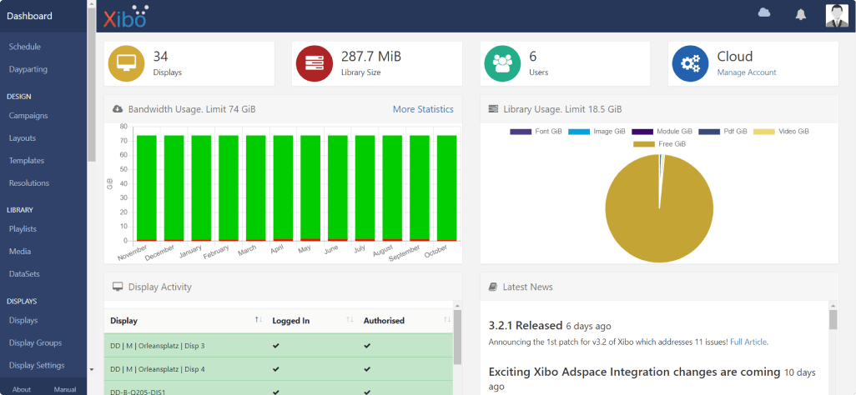Open the user profile avatar
The width and height of the screenshot is (856, 395).
pyautogui.click(x=836, y=15)
